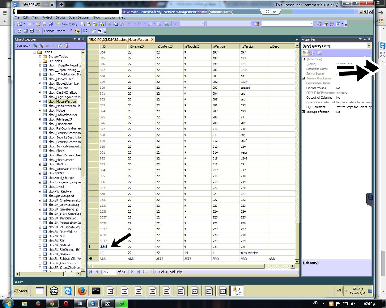Select dbo._Punishment in Object Explorer

coord(60,124)
